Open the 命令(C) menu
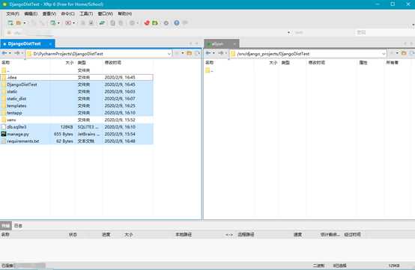 pos(67,13)
